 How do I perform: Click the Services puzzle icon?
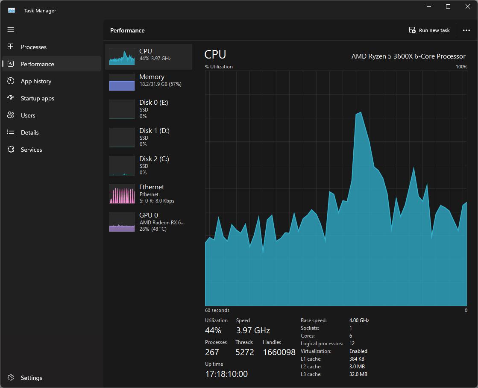[x=11, y=149]
